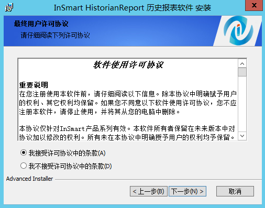This screenshot has width=265, height=208.
Task: Click the 请仔细阅读下列许可协议 subtitle
Action: pos(55,35)
